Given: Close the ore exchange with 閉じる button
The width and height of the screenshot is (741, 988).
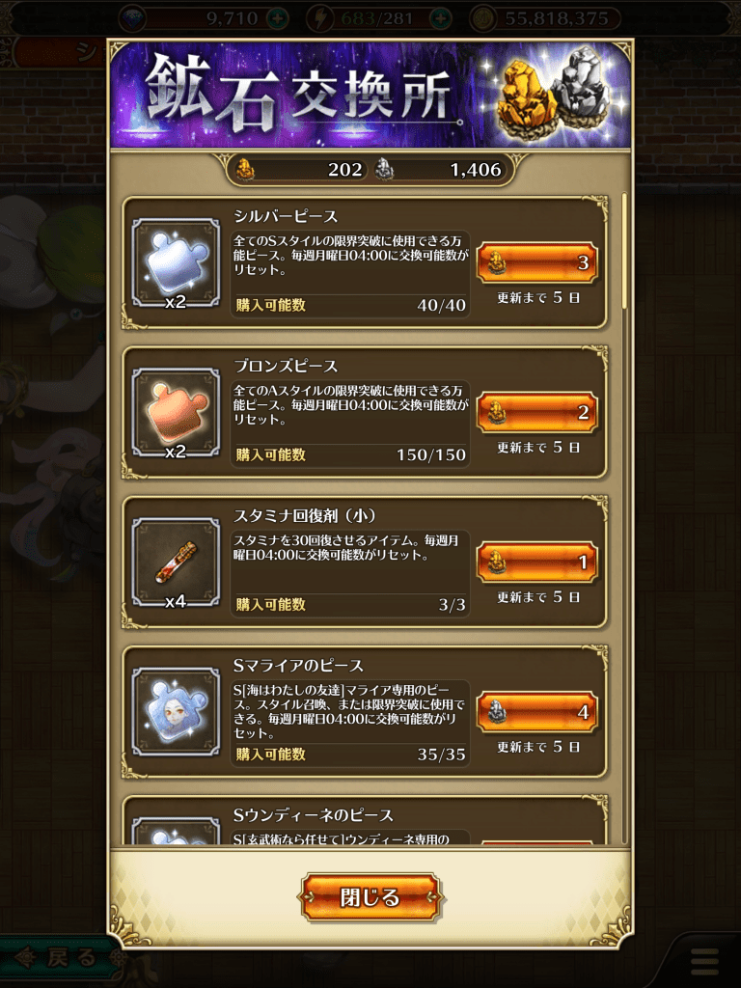Looking at the screenshot, I should [x=370, y=896].
